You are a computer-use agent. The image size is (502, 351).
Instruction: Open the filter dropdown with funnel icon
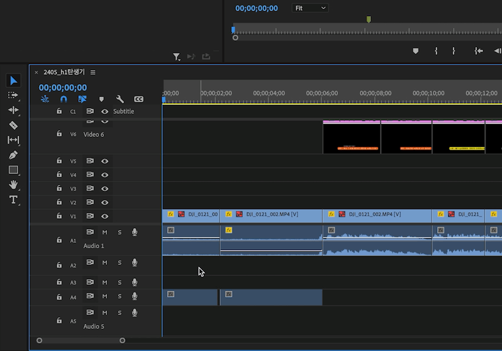coord(176,57)
